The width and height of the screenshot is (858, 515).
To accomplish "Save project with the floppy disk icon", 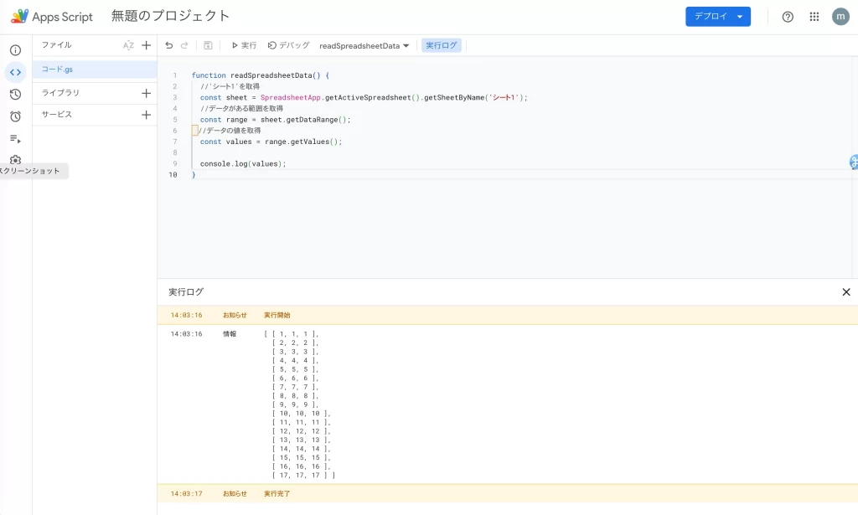I will click(x=208, y=45).
